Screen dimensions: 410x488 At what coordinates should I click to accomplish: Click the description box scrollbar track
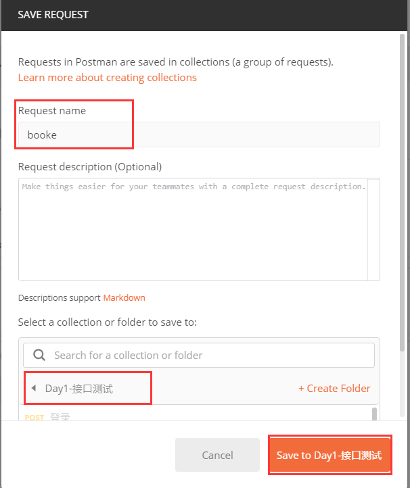[373, 230]
